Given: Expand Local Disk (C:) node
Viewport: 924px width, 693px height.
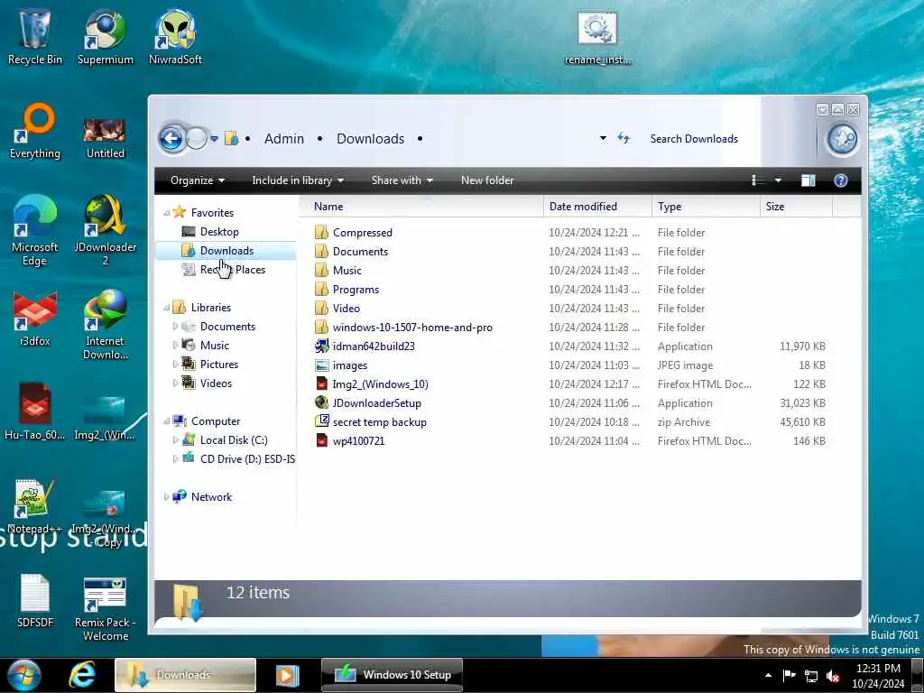Looking at the screenshot, I should click(175, 440).
